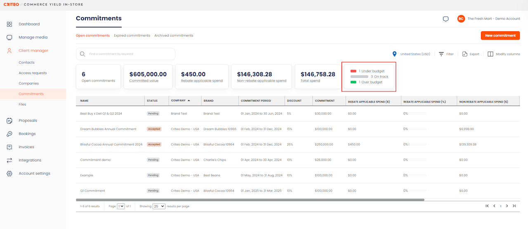Expand the page number dropdown
Viewport: 528px width, 229px height.
[121, 206]
